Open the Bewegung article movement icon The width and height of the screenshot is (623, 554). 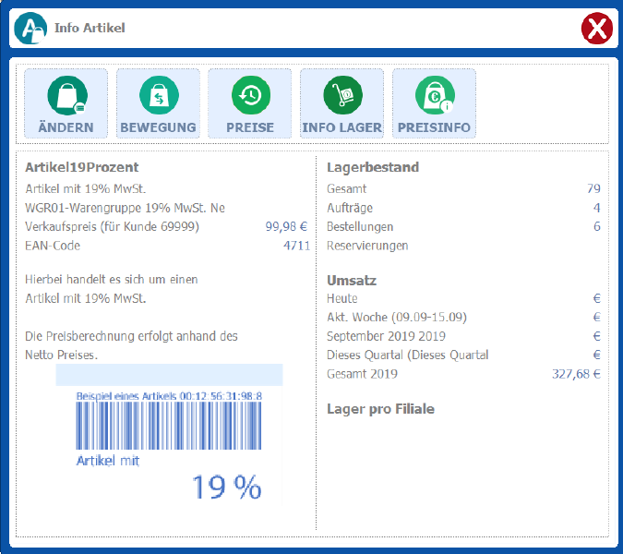point(158,95)
